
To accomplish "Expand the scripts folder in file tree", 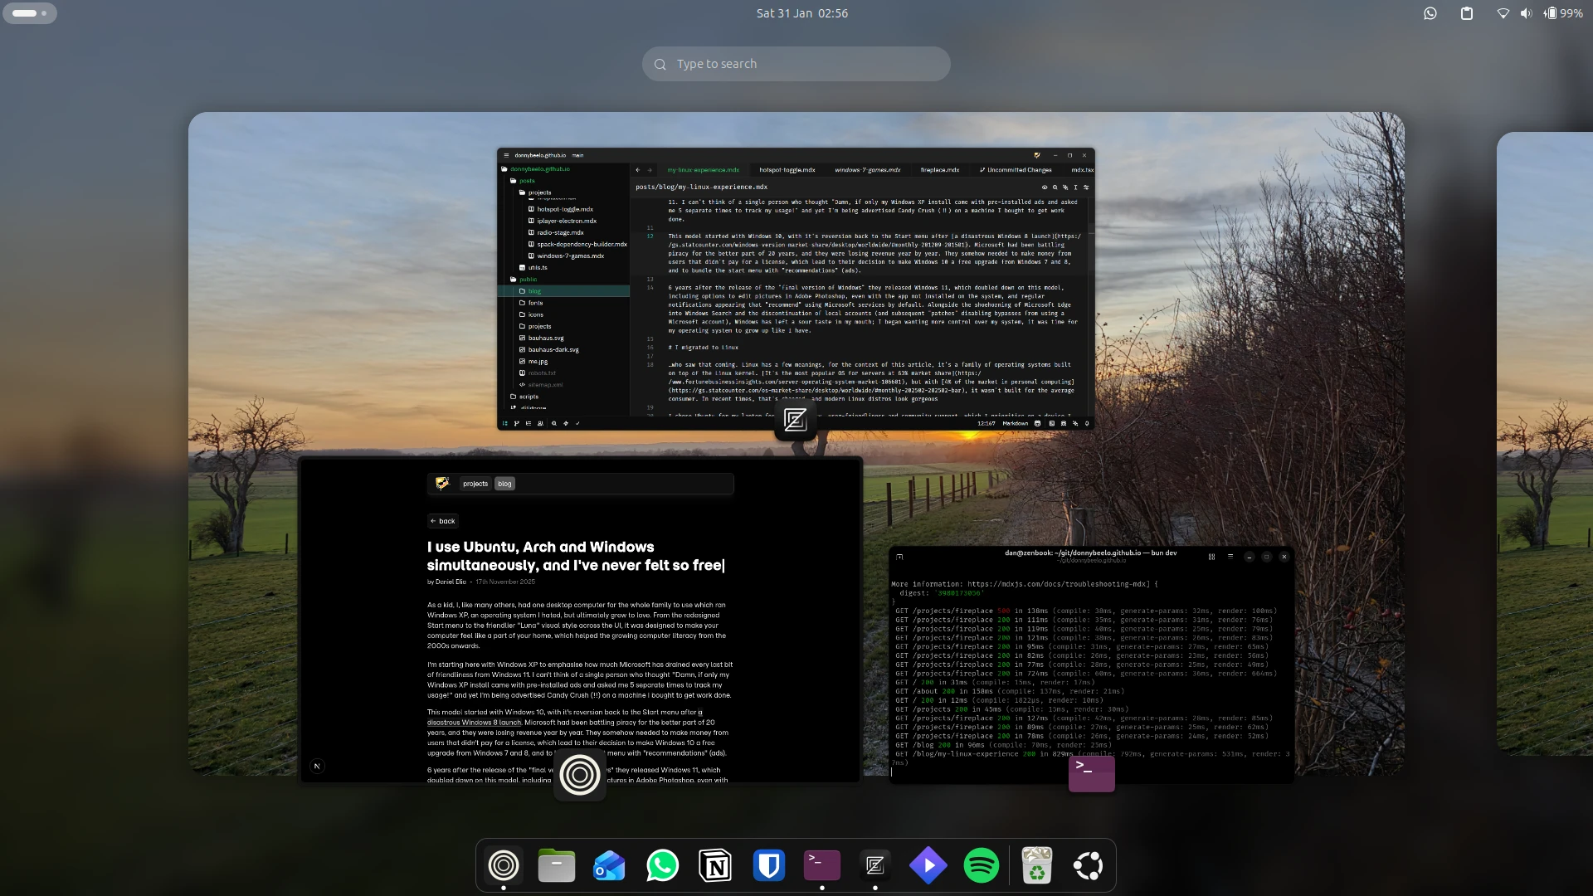I will [529, 397].
